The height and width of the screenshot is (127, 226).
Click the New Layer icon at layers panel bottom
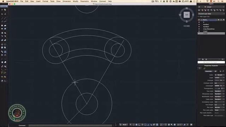coord(200,59)
